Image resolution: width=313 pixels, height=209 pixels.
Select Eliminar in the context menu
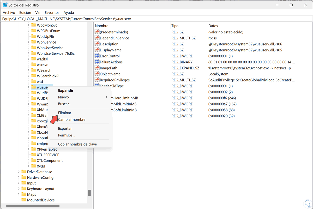(x=65, y=113)
